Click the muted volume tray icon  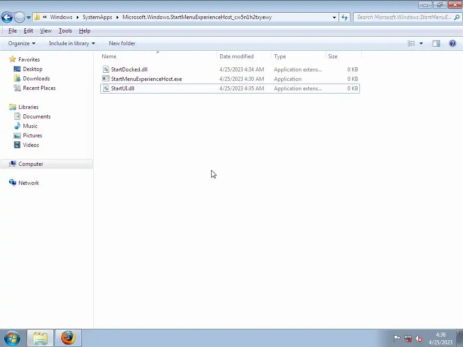coord(418,338)
